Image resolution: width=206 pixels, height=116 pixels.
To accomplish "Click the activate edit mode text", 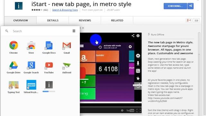I will pyautogui.click(x=112, y=46).
